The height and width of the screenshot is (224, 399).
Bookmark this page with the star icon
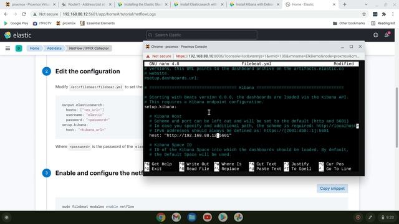(x=364, y=14)
